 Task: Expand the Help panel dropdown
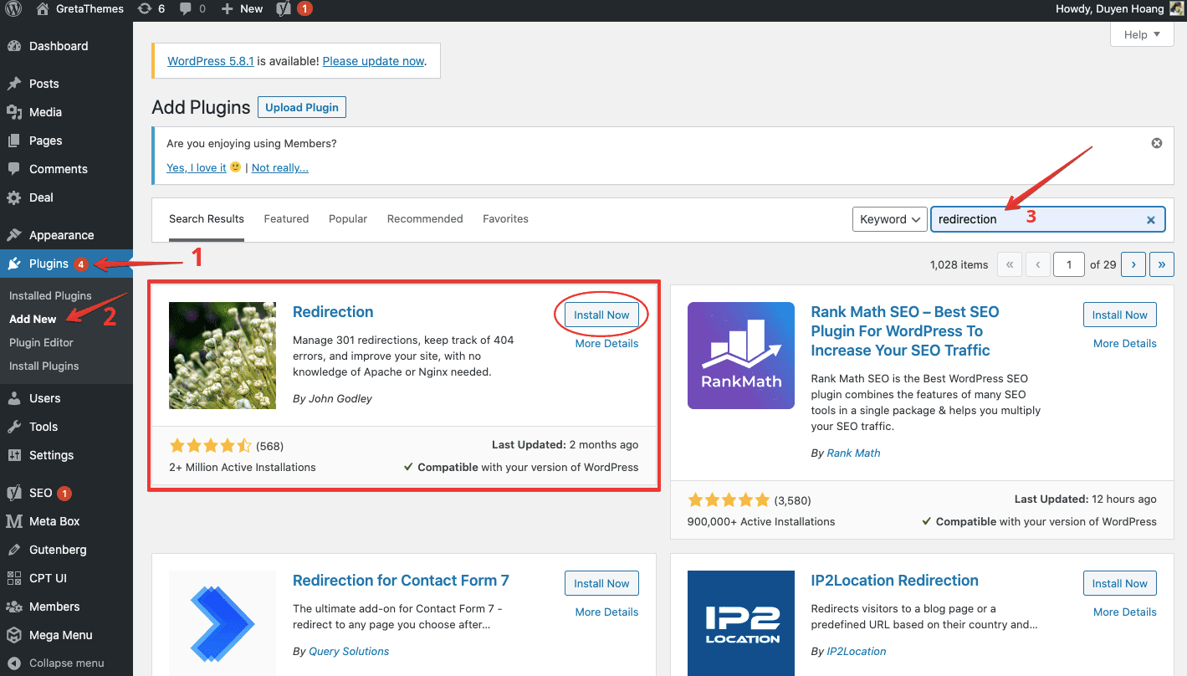coord(1142,34)
